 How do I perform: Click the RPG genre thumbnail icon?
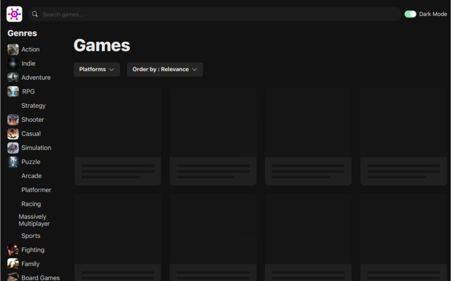coord(13,92)
